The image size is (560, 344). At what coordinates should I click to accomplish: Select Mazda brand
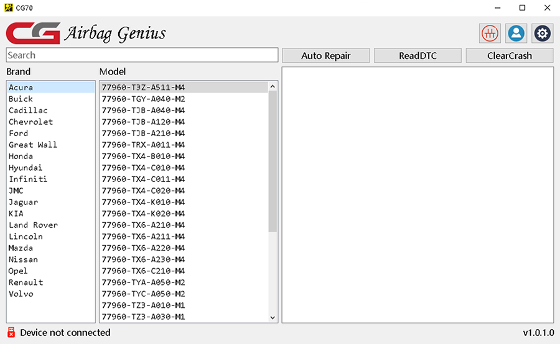51,248
